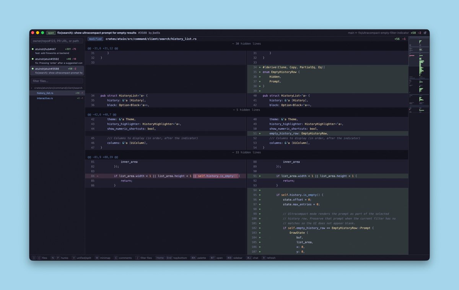Click branch label 'fix/ultracompact-empty-filter-indicator'

tap(383, 33)
